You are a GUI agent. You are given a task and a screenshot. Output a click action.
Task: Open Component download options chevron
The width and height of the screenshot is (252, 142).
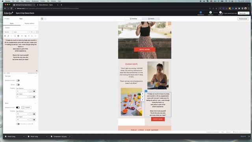pos(70,136)
